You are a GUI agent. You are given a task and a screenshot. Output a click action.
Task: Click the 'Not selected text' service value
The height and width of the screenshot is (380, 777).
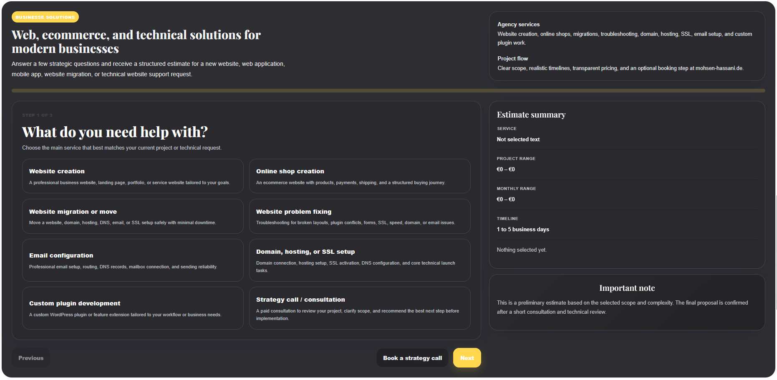click(x=518, y=140)
